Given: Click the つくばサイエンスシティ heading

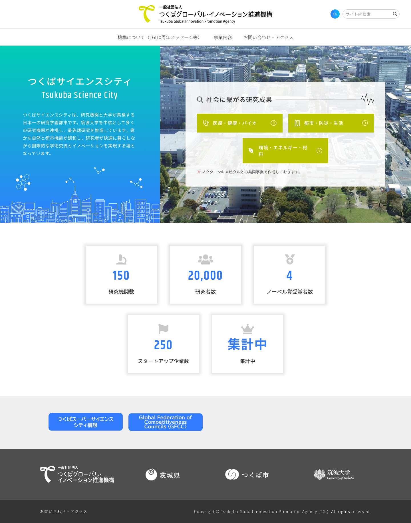Looking at the screenshot, I should [80, 82].
